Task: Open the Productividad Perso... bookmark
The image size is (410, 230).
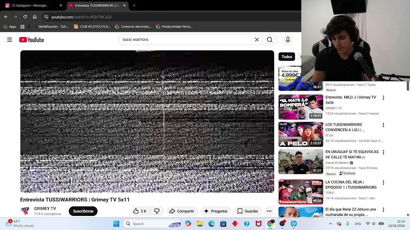Action: [x=174, y=27]
